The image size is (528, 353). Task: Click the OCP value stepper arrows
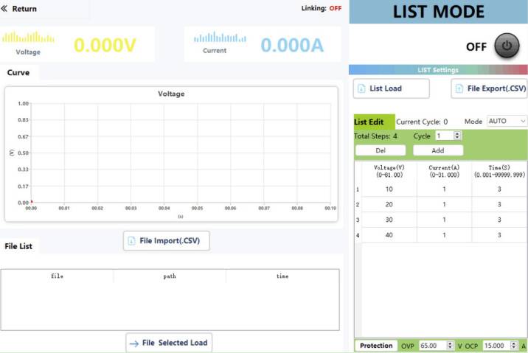513,345
